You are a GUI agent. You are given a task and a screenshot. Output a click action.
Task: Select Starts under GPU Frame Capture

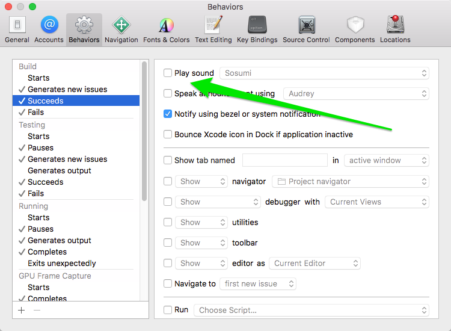pos(76,287)
